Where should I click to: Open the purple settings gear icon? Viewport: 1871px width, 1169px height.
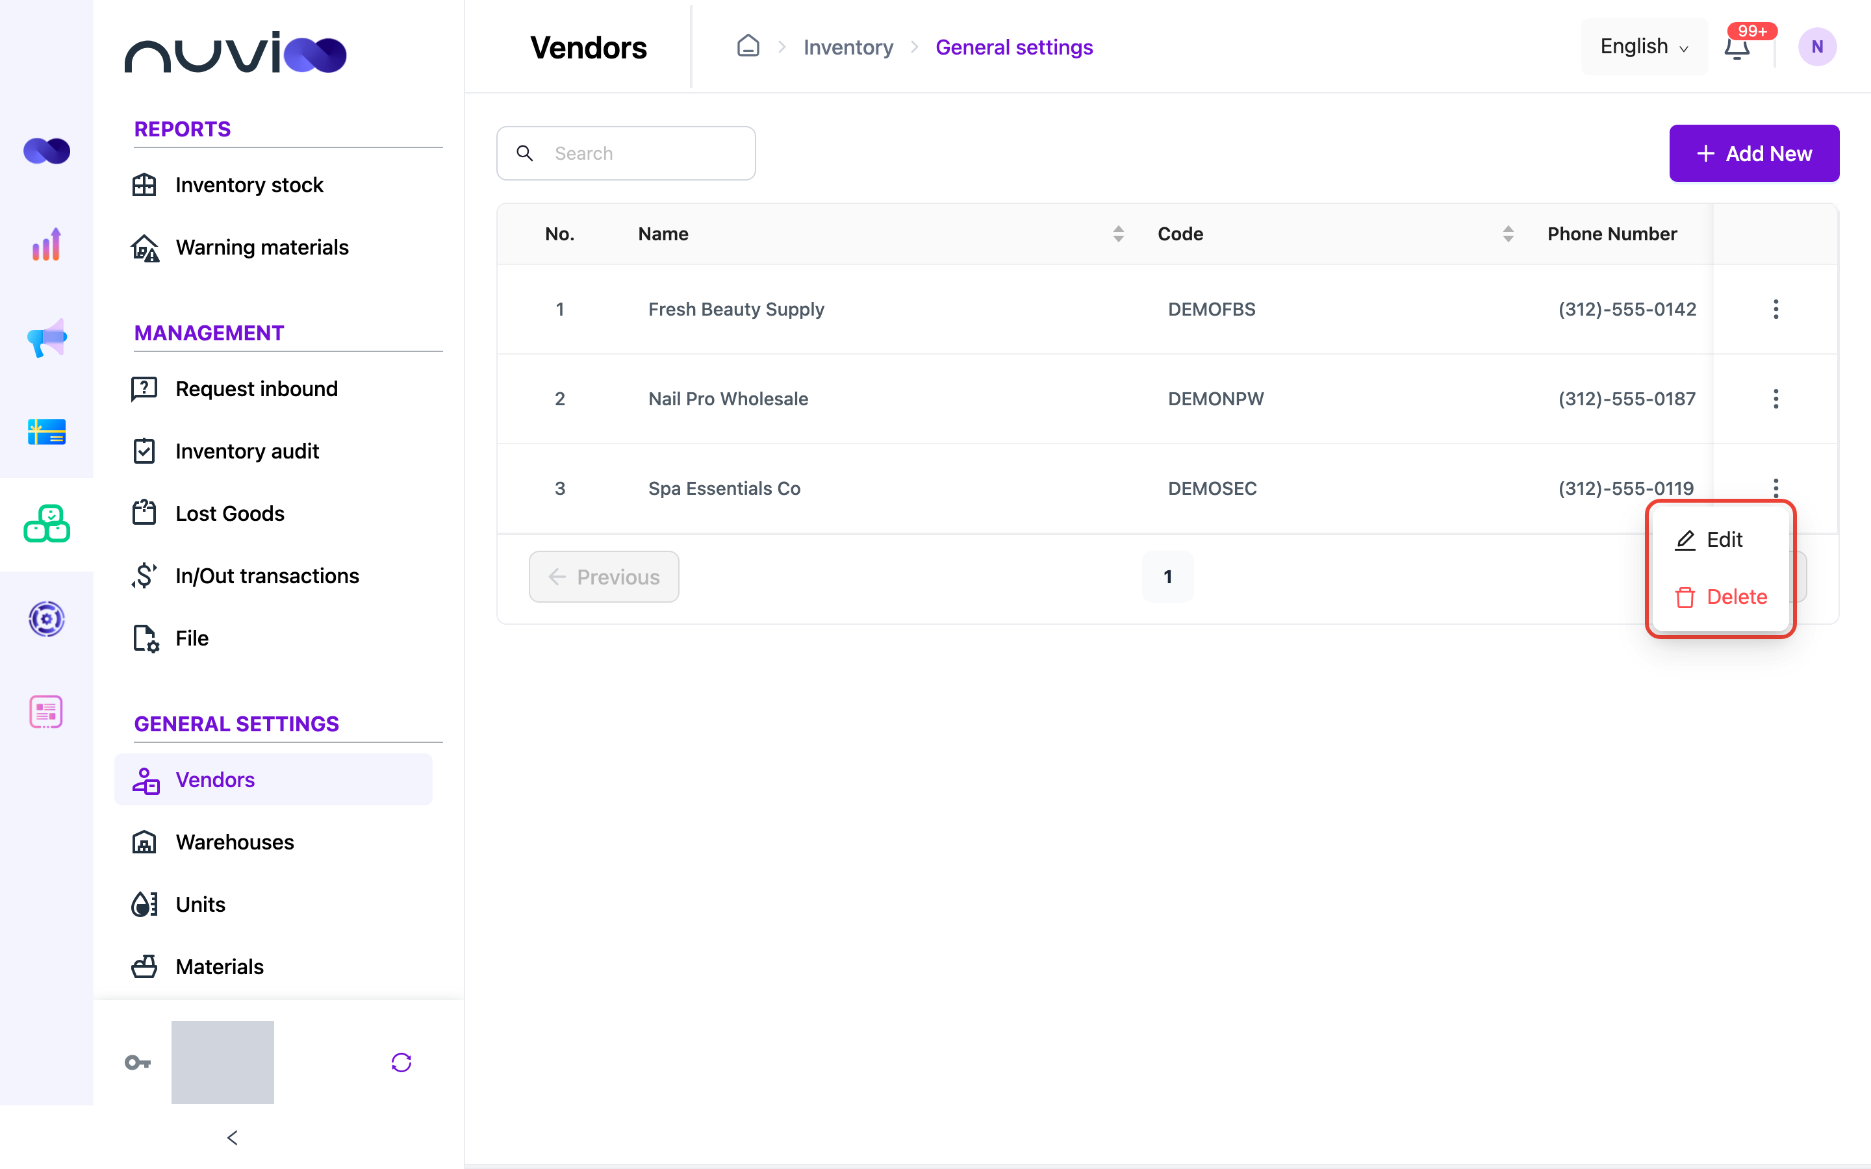point(46,618)
